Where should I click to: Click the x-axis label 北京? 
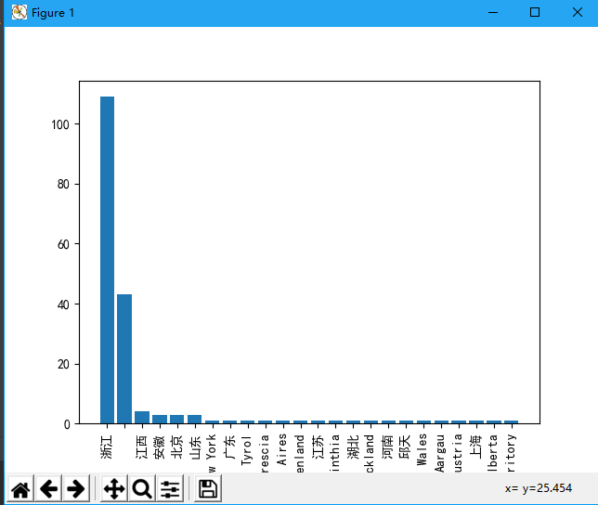tap(177, 447)
